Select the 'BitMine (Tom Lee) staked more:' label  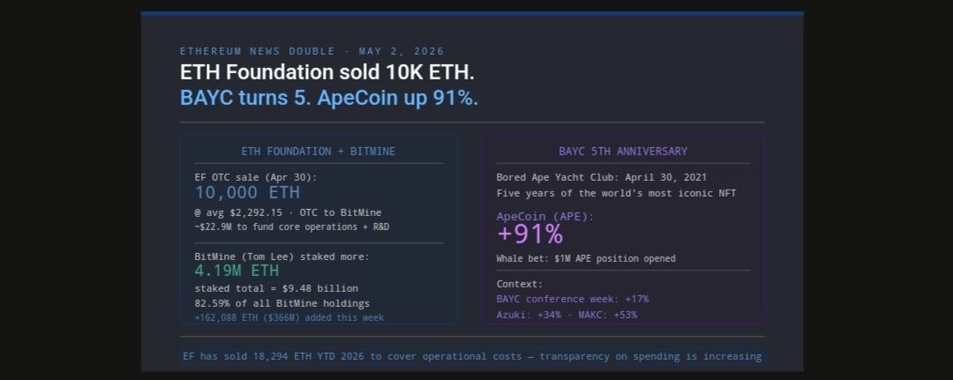pos(282,257)
